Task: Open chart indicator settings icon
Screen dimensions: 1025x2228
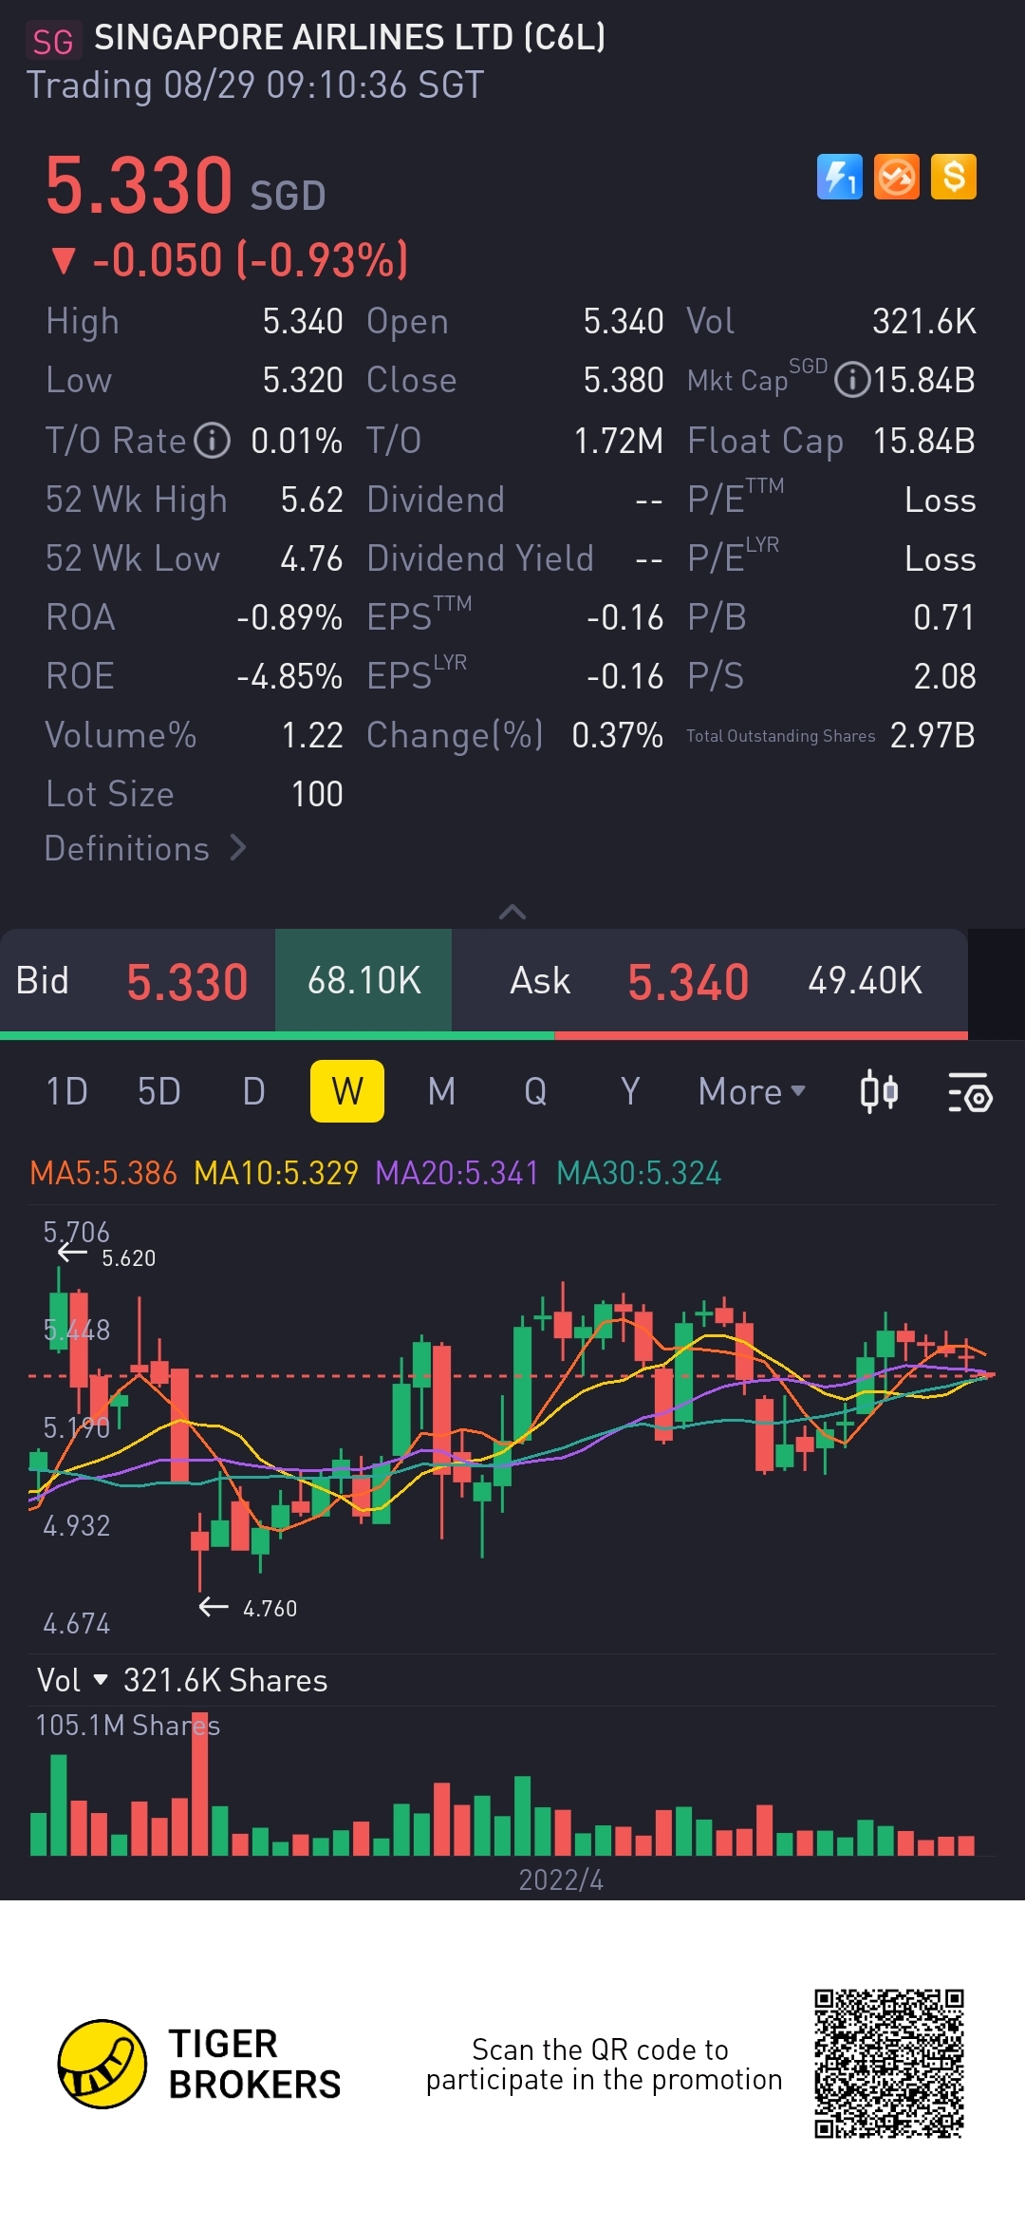Action: coord(970,1092)
